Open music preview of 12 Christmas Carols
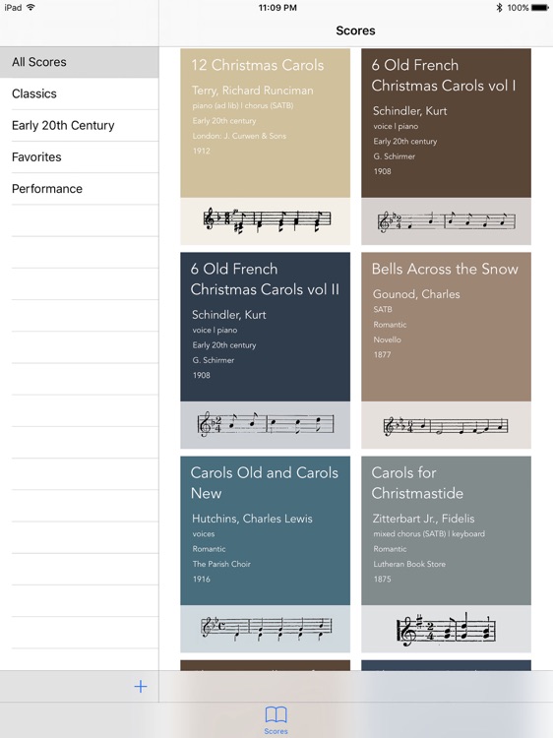 [266, 221]
